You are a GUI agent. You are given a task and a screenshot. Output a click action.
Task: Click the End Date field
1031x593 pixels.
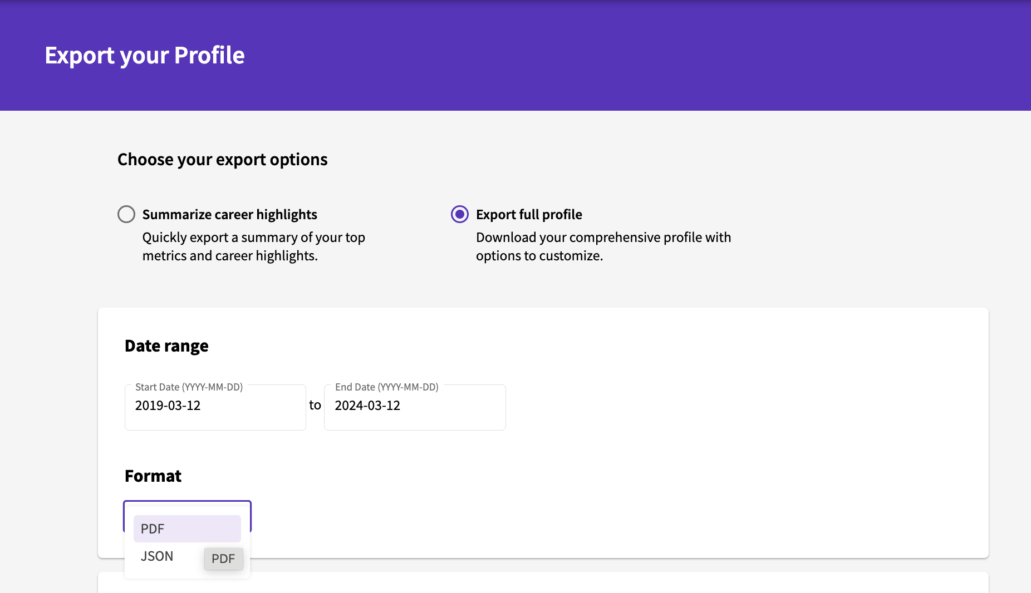pos(414,407)
